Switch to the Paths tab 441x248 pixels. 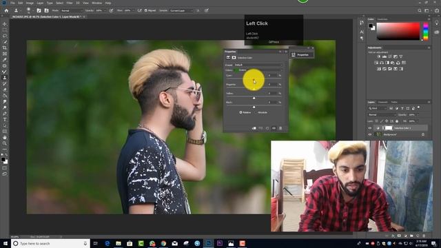pyautogui.click(x=394, y=102)
